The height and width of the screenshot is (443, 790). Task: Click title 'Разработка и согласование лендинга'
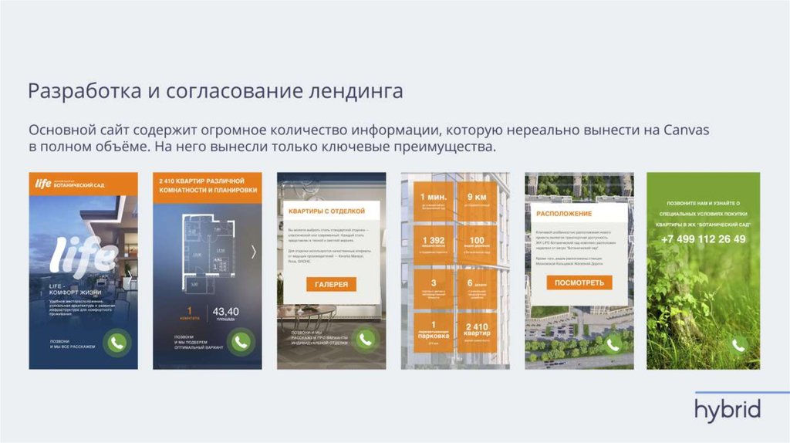(215, 91)
